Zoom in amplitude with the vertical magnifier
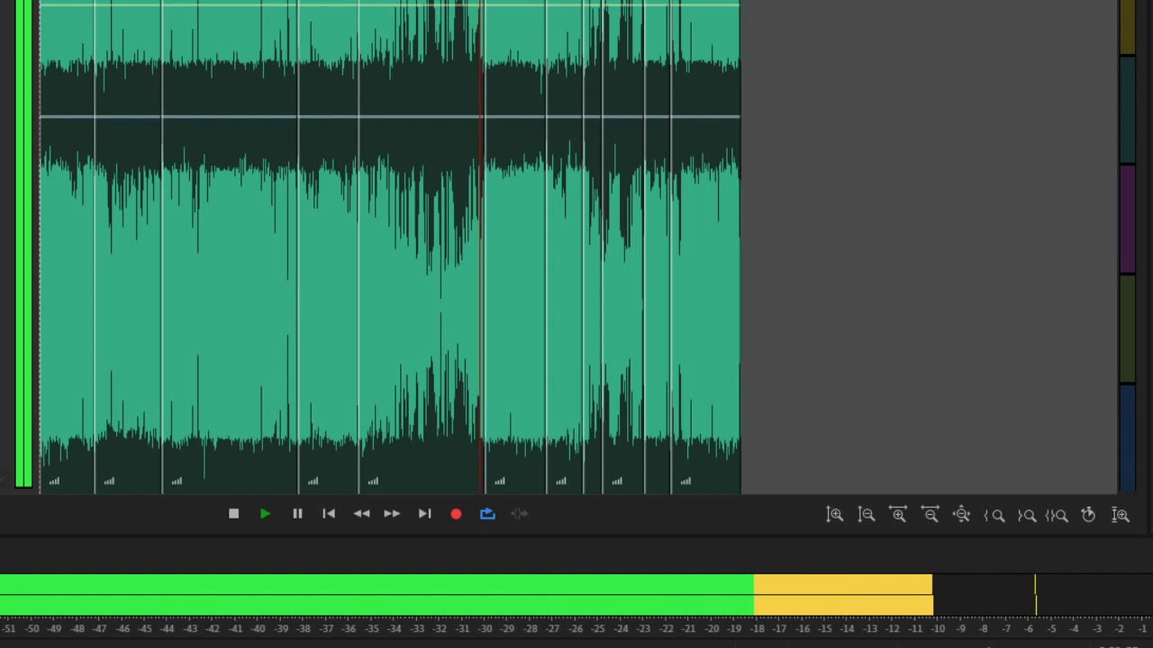Screen dimensions: 1153x648 tap(835, 515)
